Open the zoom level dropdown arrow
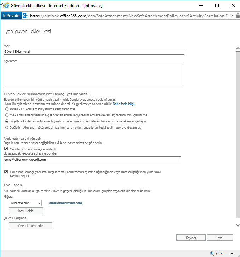 (232, 254)
